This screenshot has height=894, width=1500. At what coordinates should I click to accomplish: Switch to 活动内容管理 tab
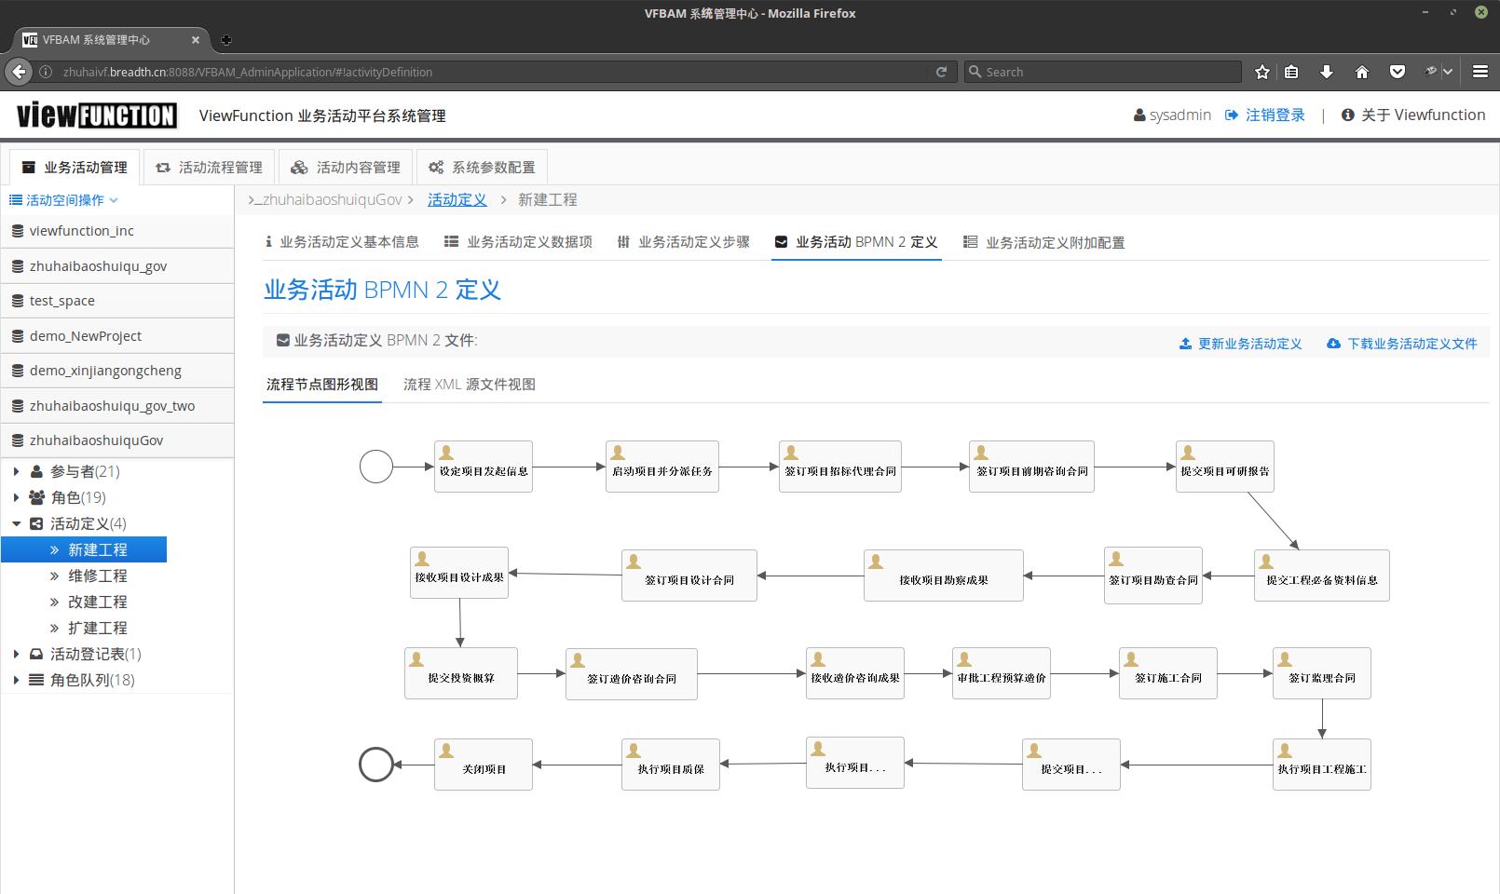click(x=346, y=168)
